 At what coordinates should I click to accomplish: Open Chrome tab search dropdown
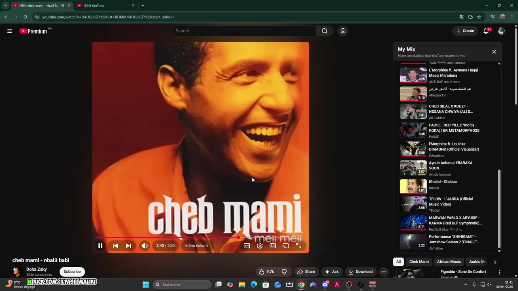point(5,6)
